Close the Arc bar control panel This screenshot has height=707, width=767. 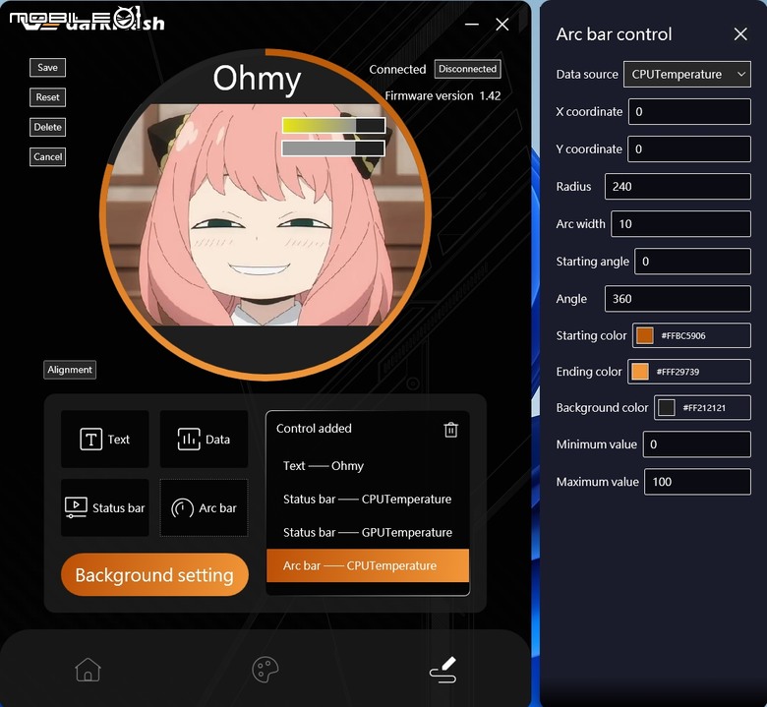click(740, 34)
